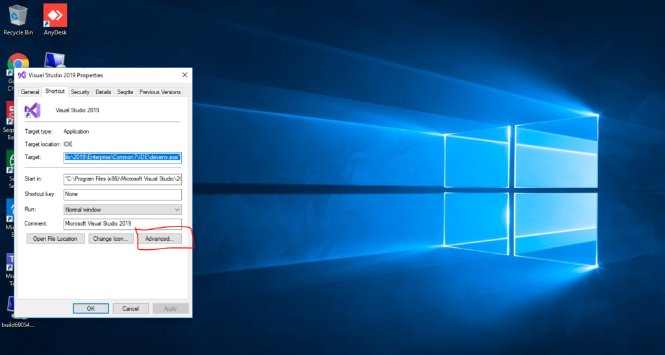Confirm with the OK button
This screenshot has width=665, height=355.
(x=91, y=309)
